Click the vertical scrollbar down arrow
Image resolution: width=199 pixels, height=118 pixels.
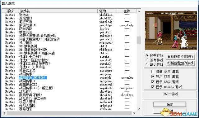(139, 109)
